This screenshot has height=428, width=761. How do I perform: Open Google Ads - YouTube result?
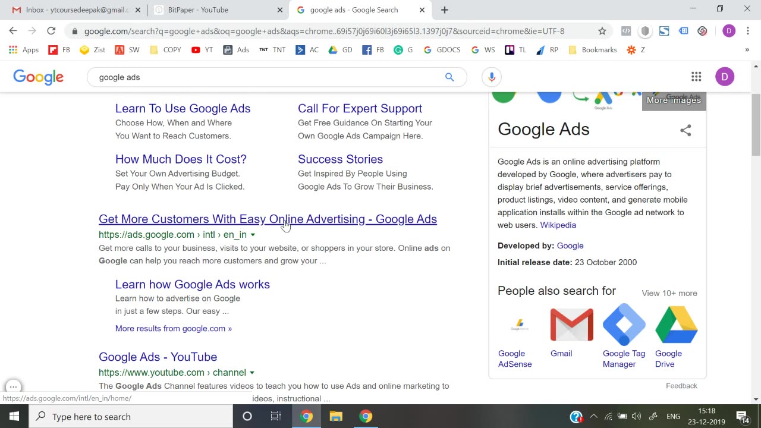[x=158, y=357]
